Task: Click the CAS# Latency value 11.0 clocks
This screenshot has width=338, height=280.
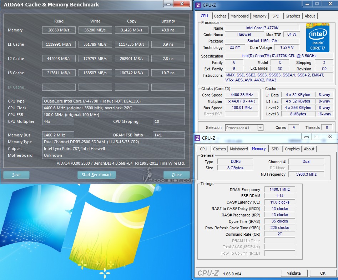Action: [279, 202]
